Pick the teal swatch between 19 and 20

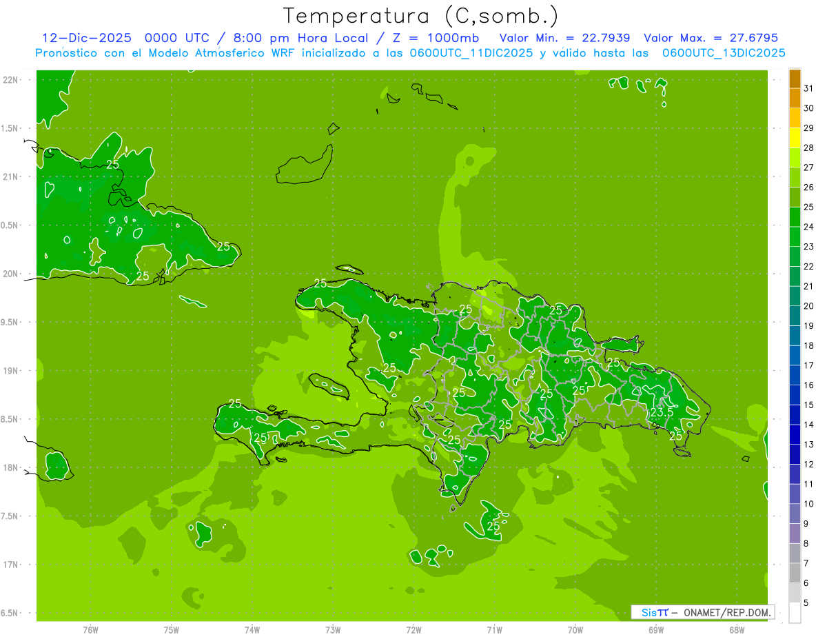pos(795,316)
